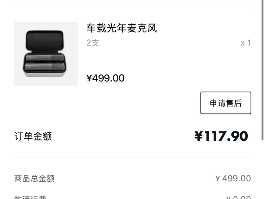Click the 物流运费 shipping fee label
This screenshot has width=265, height=199.
coord(30,197)
